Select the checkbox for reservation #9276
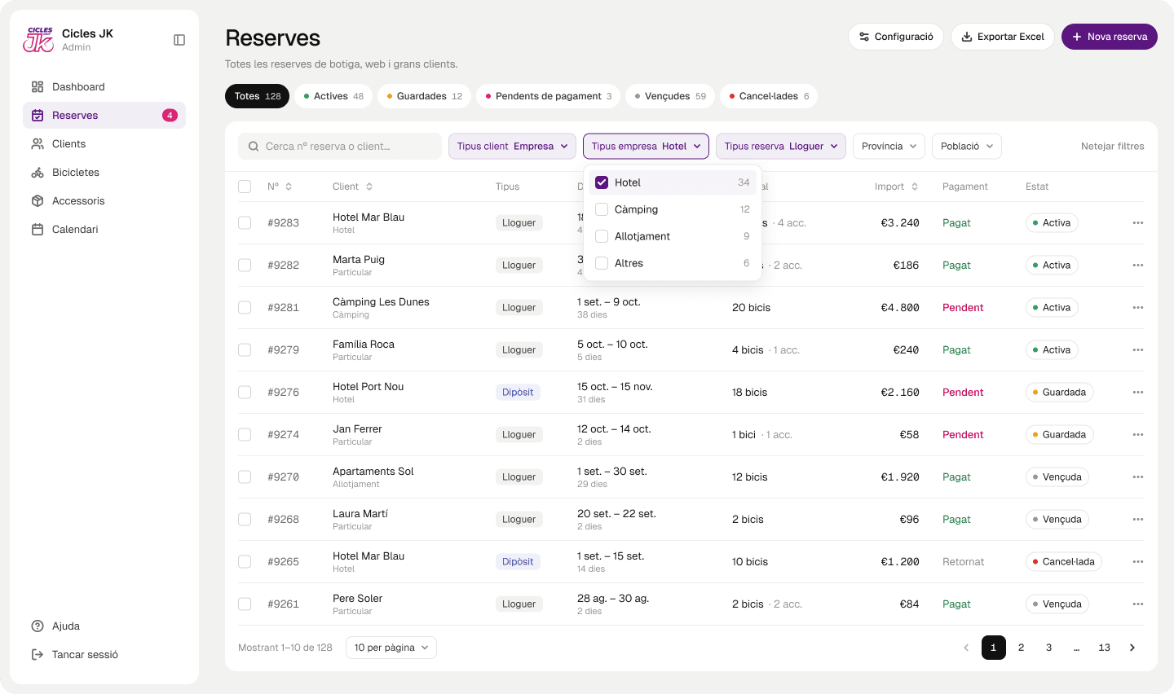The height and width of the screenshot is (694, 1174). coord(245,393)
